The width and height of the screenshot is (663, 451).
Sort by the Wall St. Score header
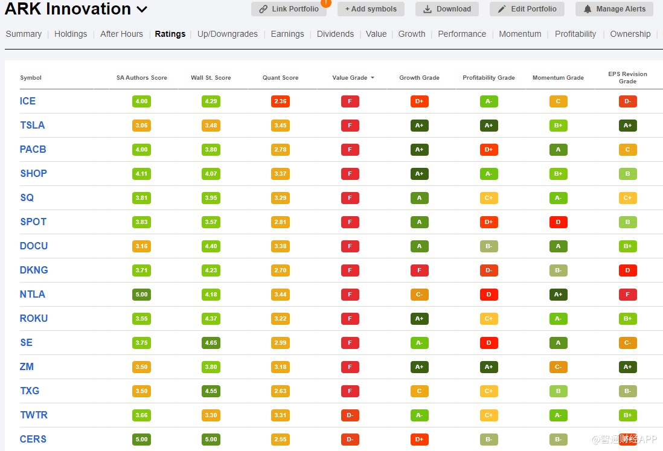[x=211, y=78]
